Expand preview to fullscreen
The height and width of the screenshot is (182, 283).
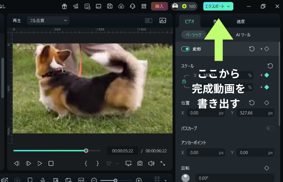pyautogui.click(x=163, y=163)
